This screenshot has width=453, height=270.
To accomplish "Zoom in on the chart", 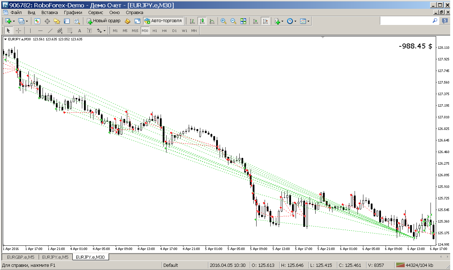I will [223, 21].
